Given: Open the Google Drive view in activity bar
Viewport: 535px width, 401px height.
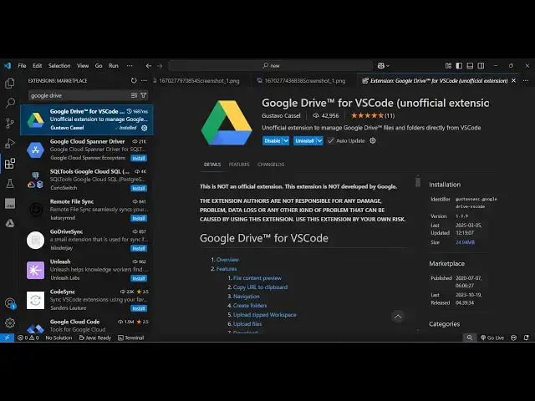Looking at the screenshot, I should click(x=10, y=223).
